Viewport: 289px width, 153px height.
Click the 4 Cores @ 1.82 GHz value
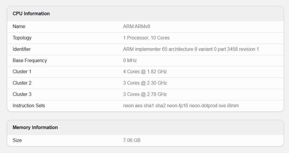[x=145, y=72]
